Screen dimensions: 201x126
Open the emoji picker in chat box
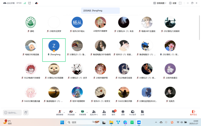pos(6,113)
